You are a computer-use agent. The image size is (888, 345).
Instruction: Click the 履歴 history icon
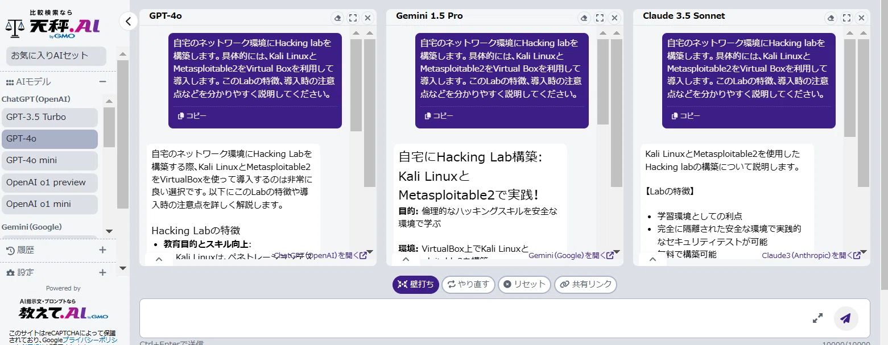click(x=10, y=250)
